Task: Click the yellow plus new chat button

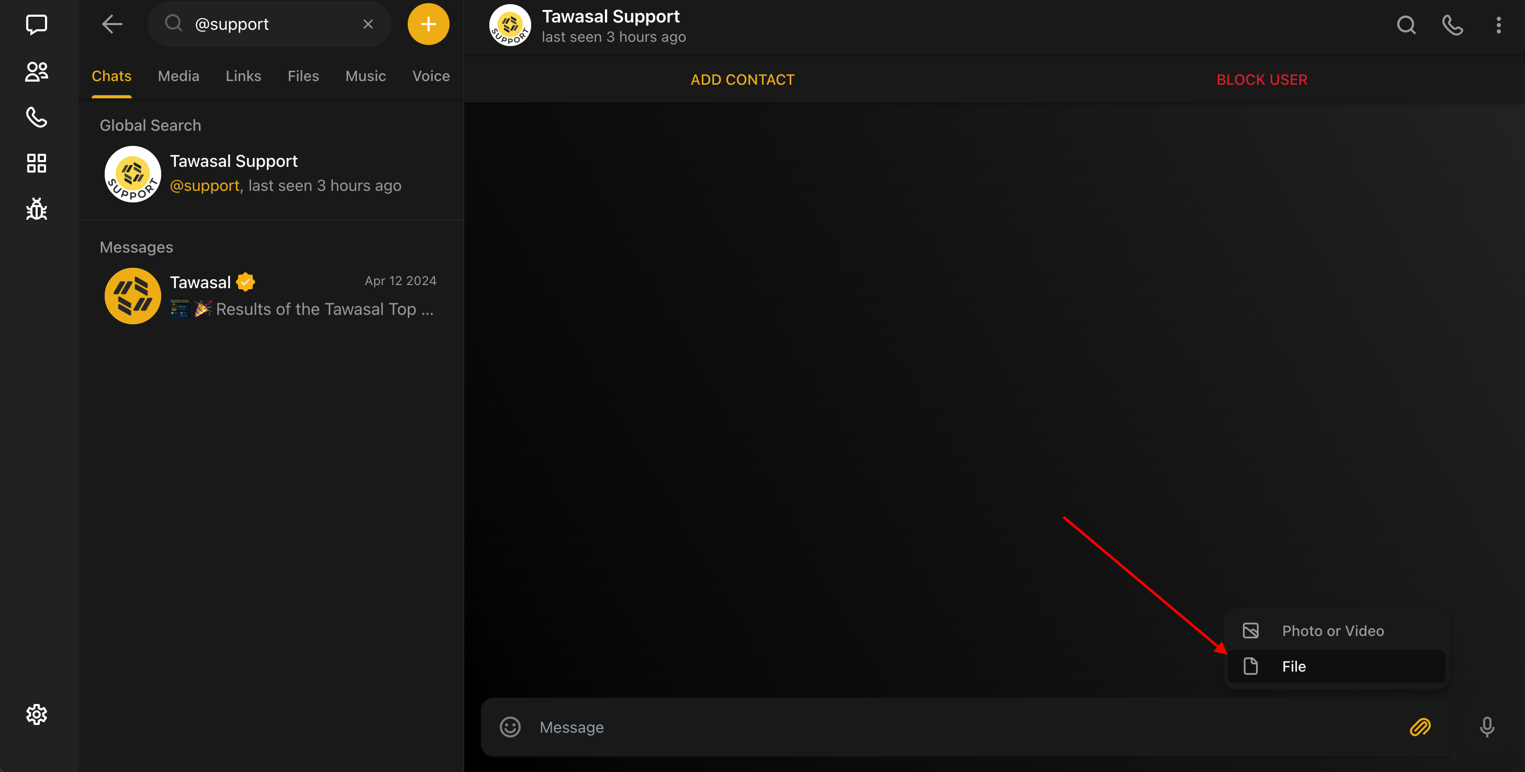Action: 428,24
